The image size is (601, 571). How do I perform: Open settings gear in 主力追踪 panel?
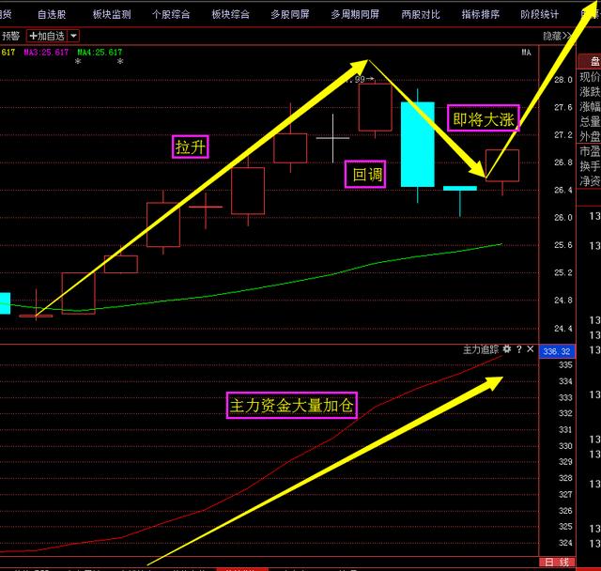pos(507,348)
